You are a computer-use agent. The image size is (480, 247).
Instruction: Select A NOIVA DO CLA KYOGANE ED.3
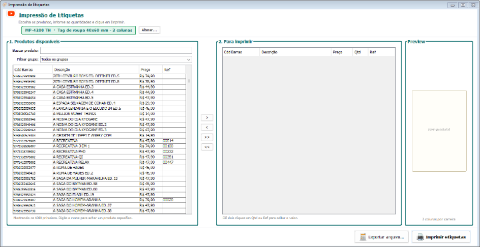point(99,130)
